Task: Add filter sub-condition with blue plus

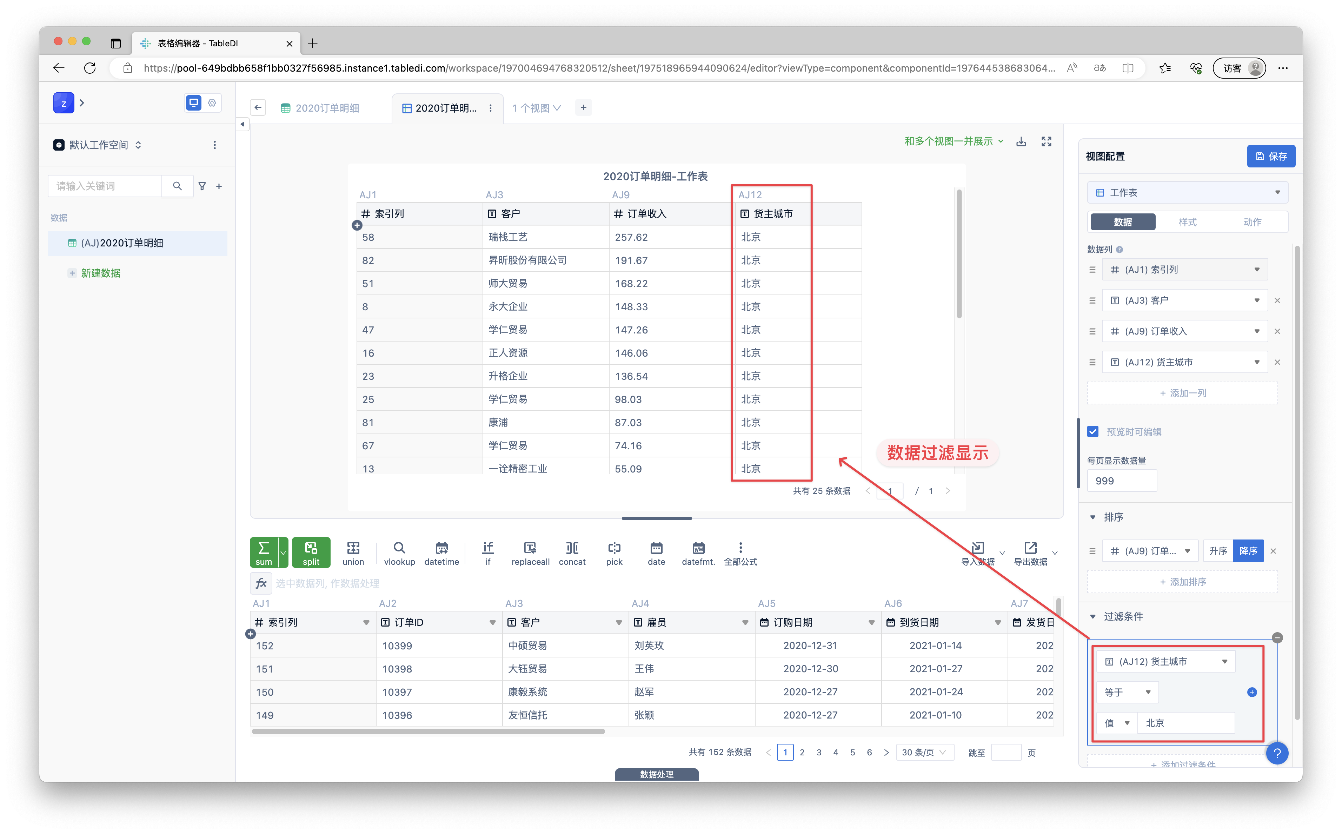Action: (x=1252, y=692)
